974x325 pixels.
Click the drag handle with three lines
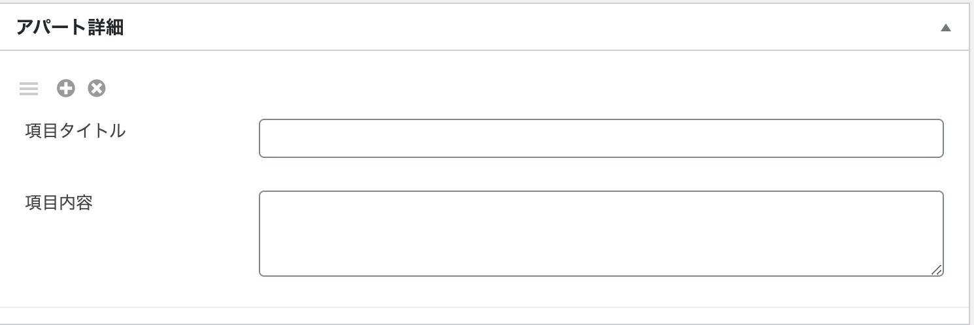pyautogui.click(x=29, y=89)
